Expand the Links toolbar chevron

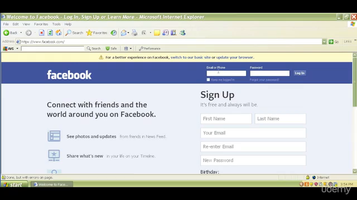[x=355, y=41]
